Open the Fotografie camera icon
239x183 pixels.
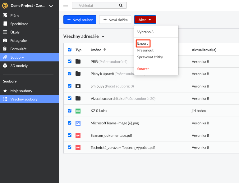coord(5,40)
